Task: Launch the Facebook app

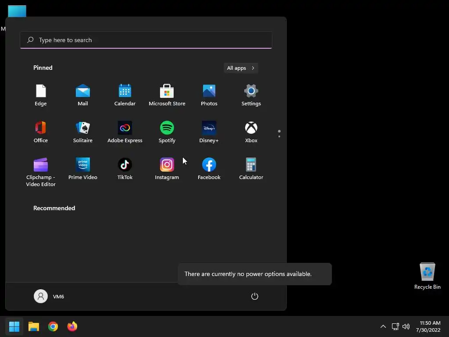Action: [209, 169]
